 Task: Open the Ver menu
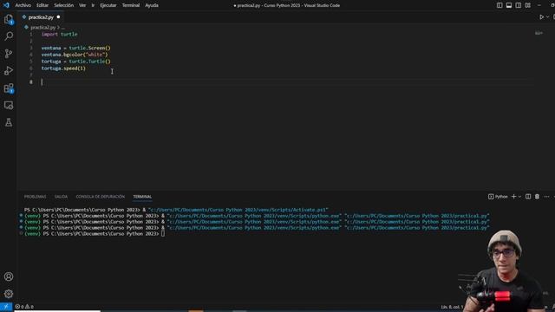point(82,5)
